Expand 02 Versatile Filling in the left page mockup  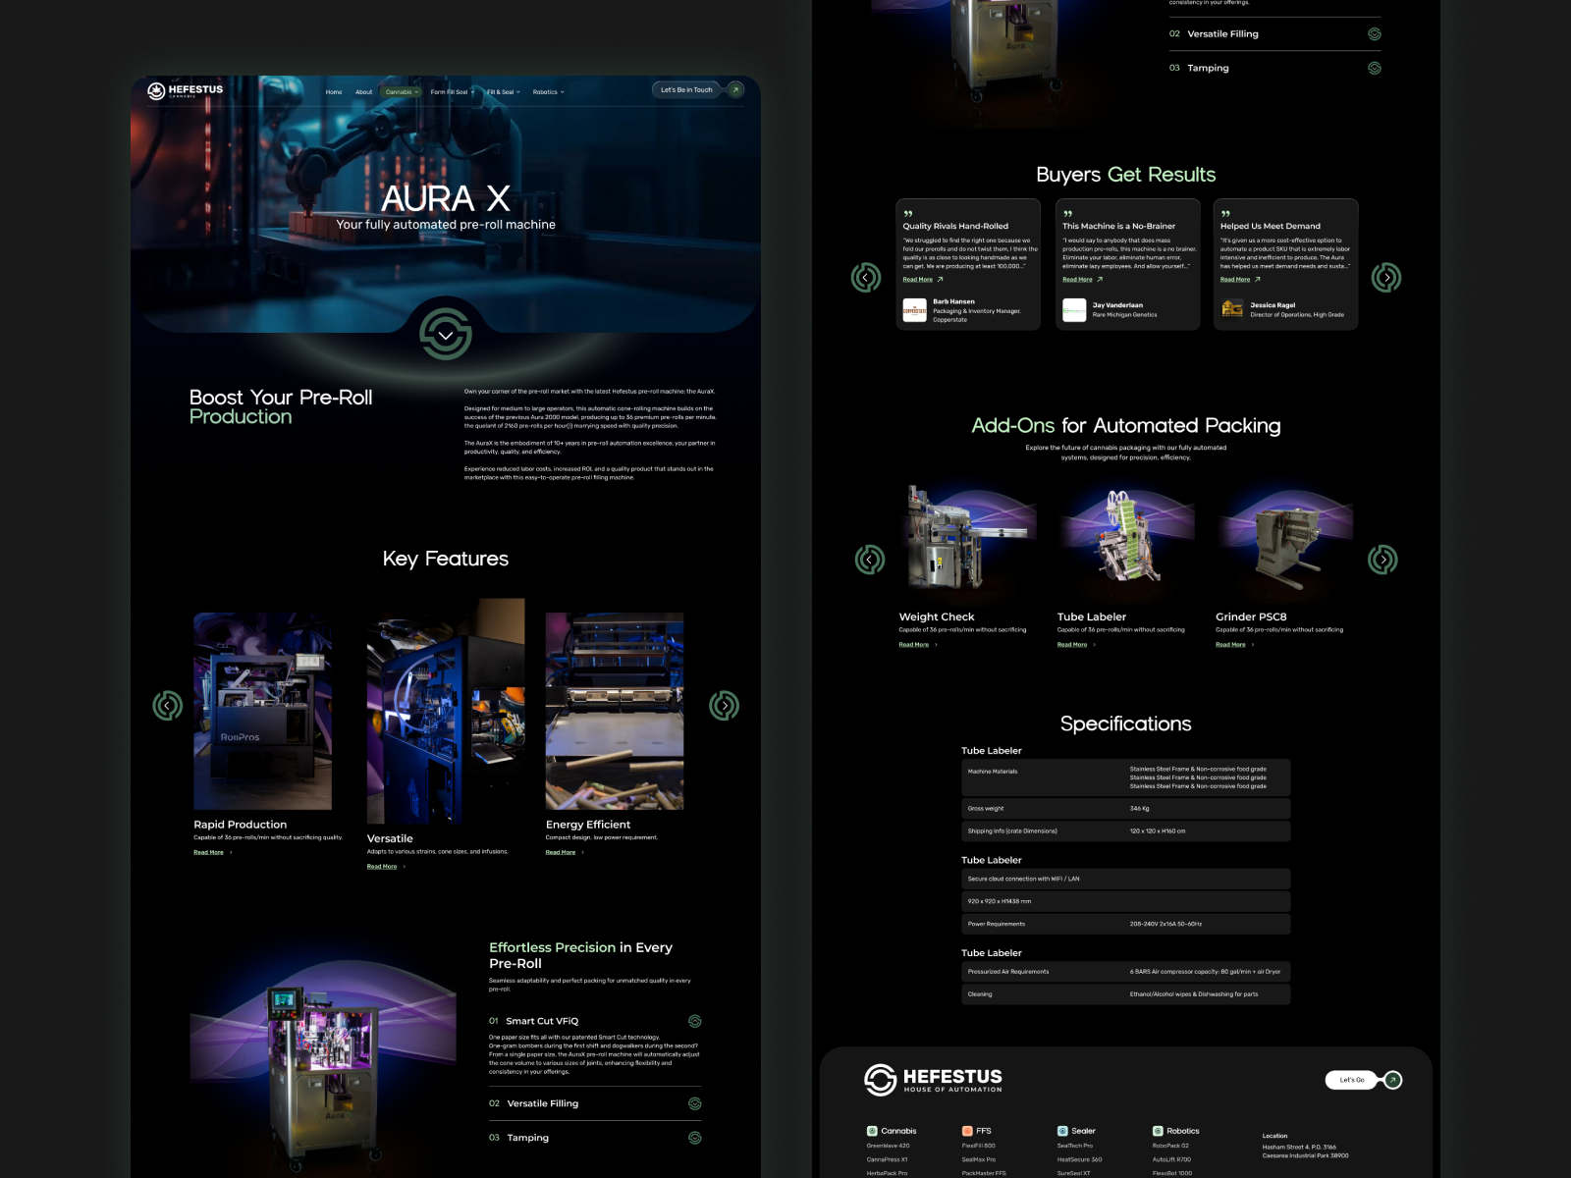pos(595,1103)
